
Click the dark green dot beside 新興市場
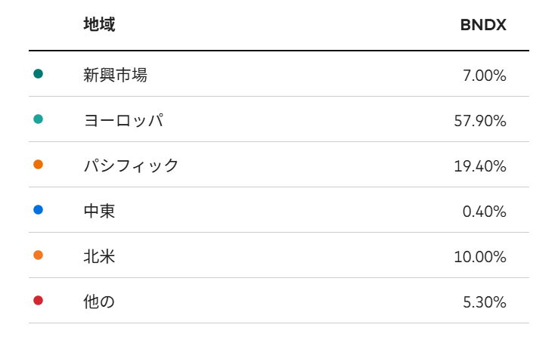coord(39,74)
